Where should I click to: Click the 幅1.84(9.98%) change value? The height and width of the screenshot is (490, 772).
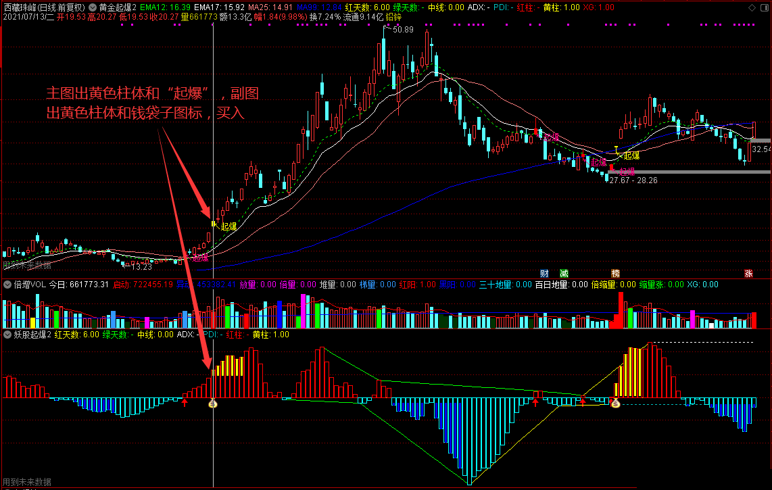pos(281,17)
